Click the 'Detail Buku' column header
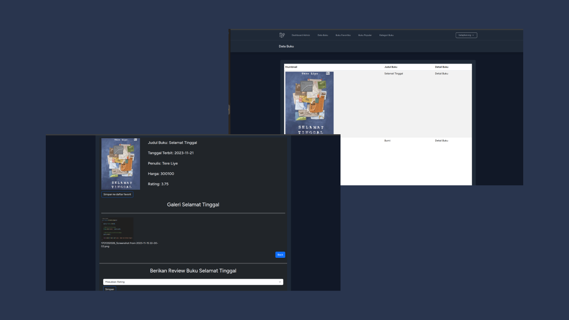 pyautogui.click(x=441, y=67)
